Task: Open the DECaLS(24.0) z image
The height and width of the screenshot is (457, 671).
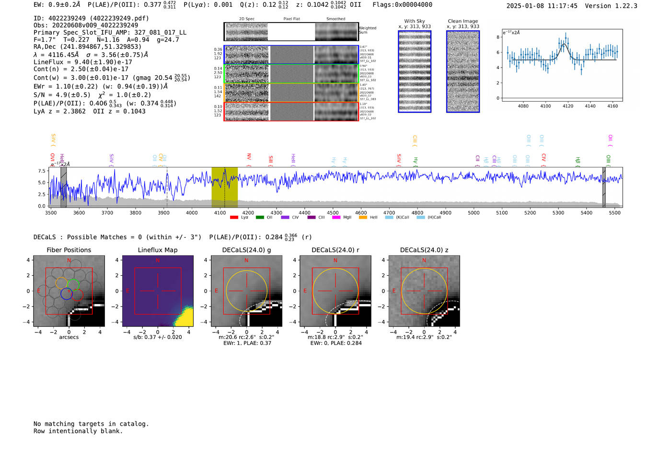Action: pyautogui.click(x=424, y=291)
